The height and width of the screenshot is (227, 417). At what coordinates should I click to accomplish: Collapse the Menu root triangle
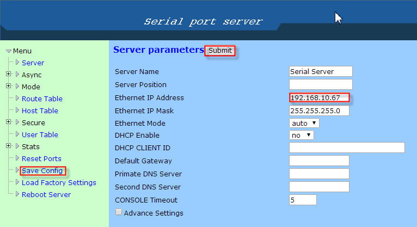pyautogui.click(x=8, y=51)
